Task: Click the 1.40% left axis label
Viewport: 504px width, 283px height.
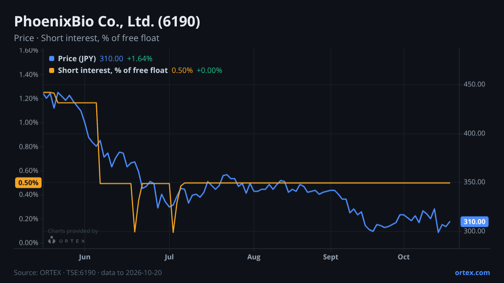Action: (29, 75)
